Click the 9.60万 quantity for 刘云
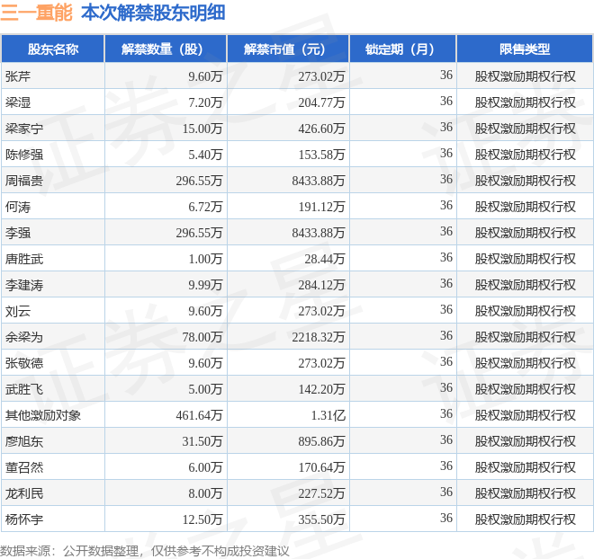Image resolution: width=594 pixels, height=559 pixels. click(x=205, y=311)
